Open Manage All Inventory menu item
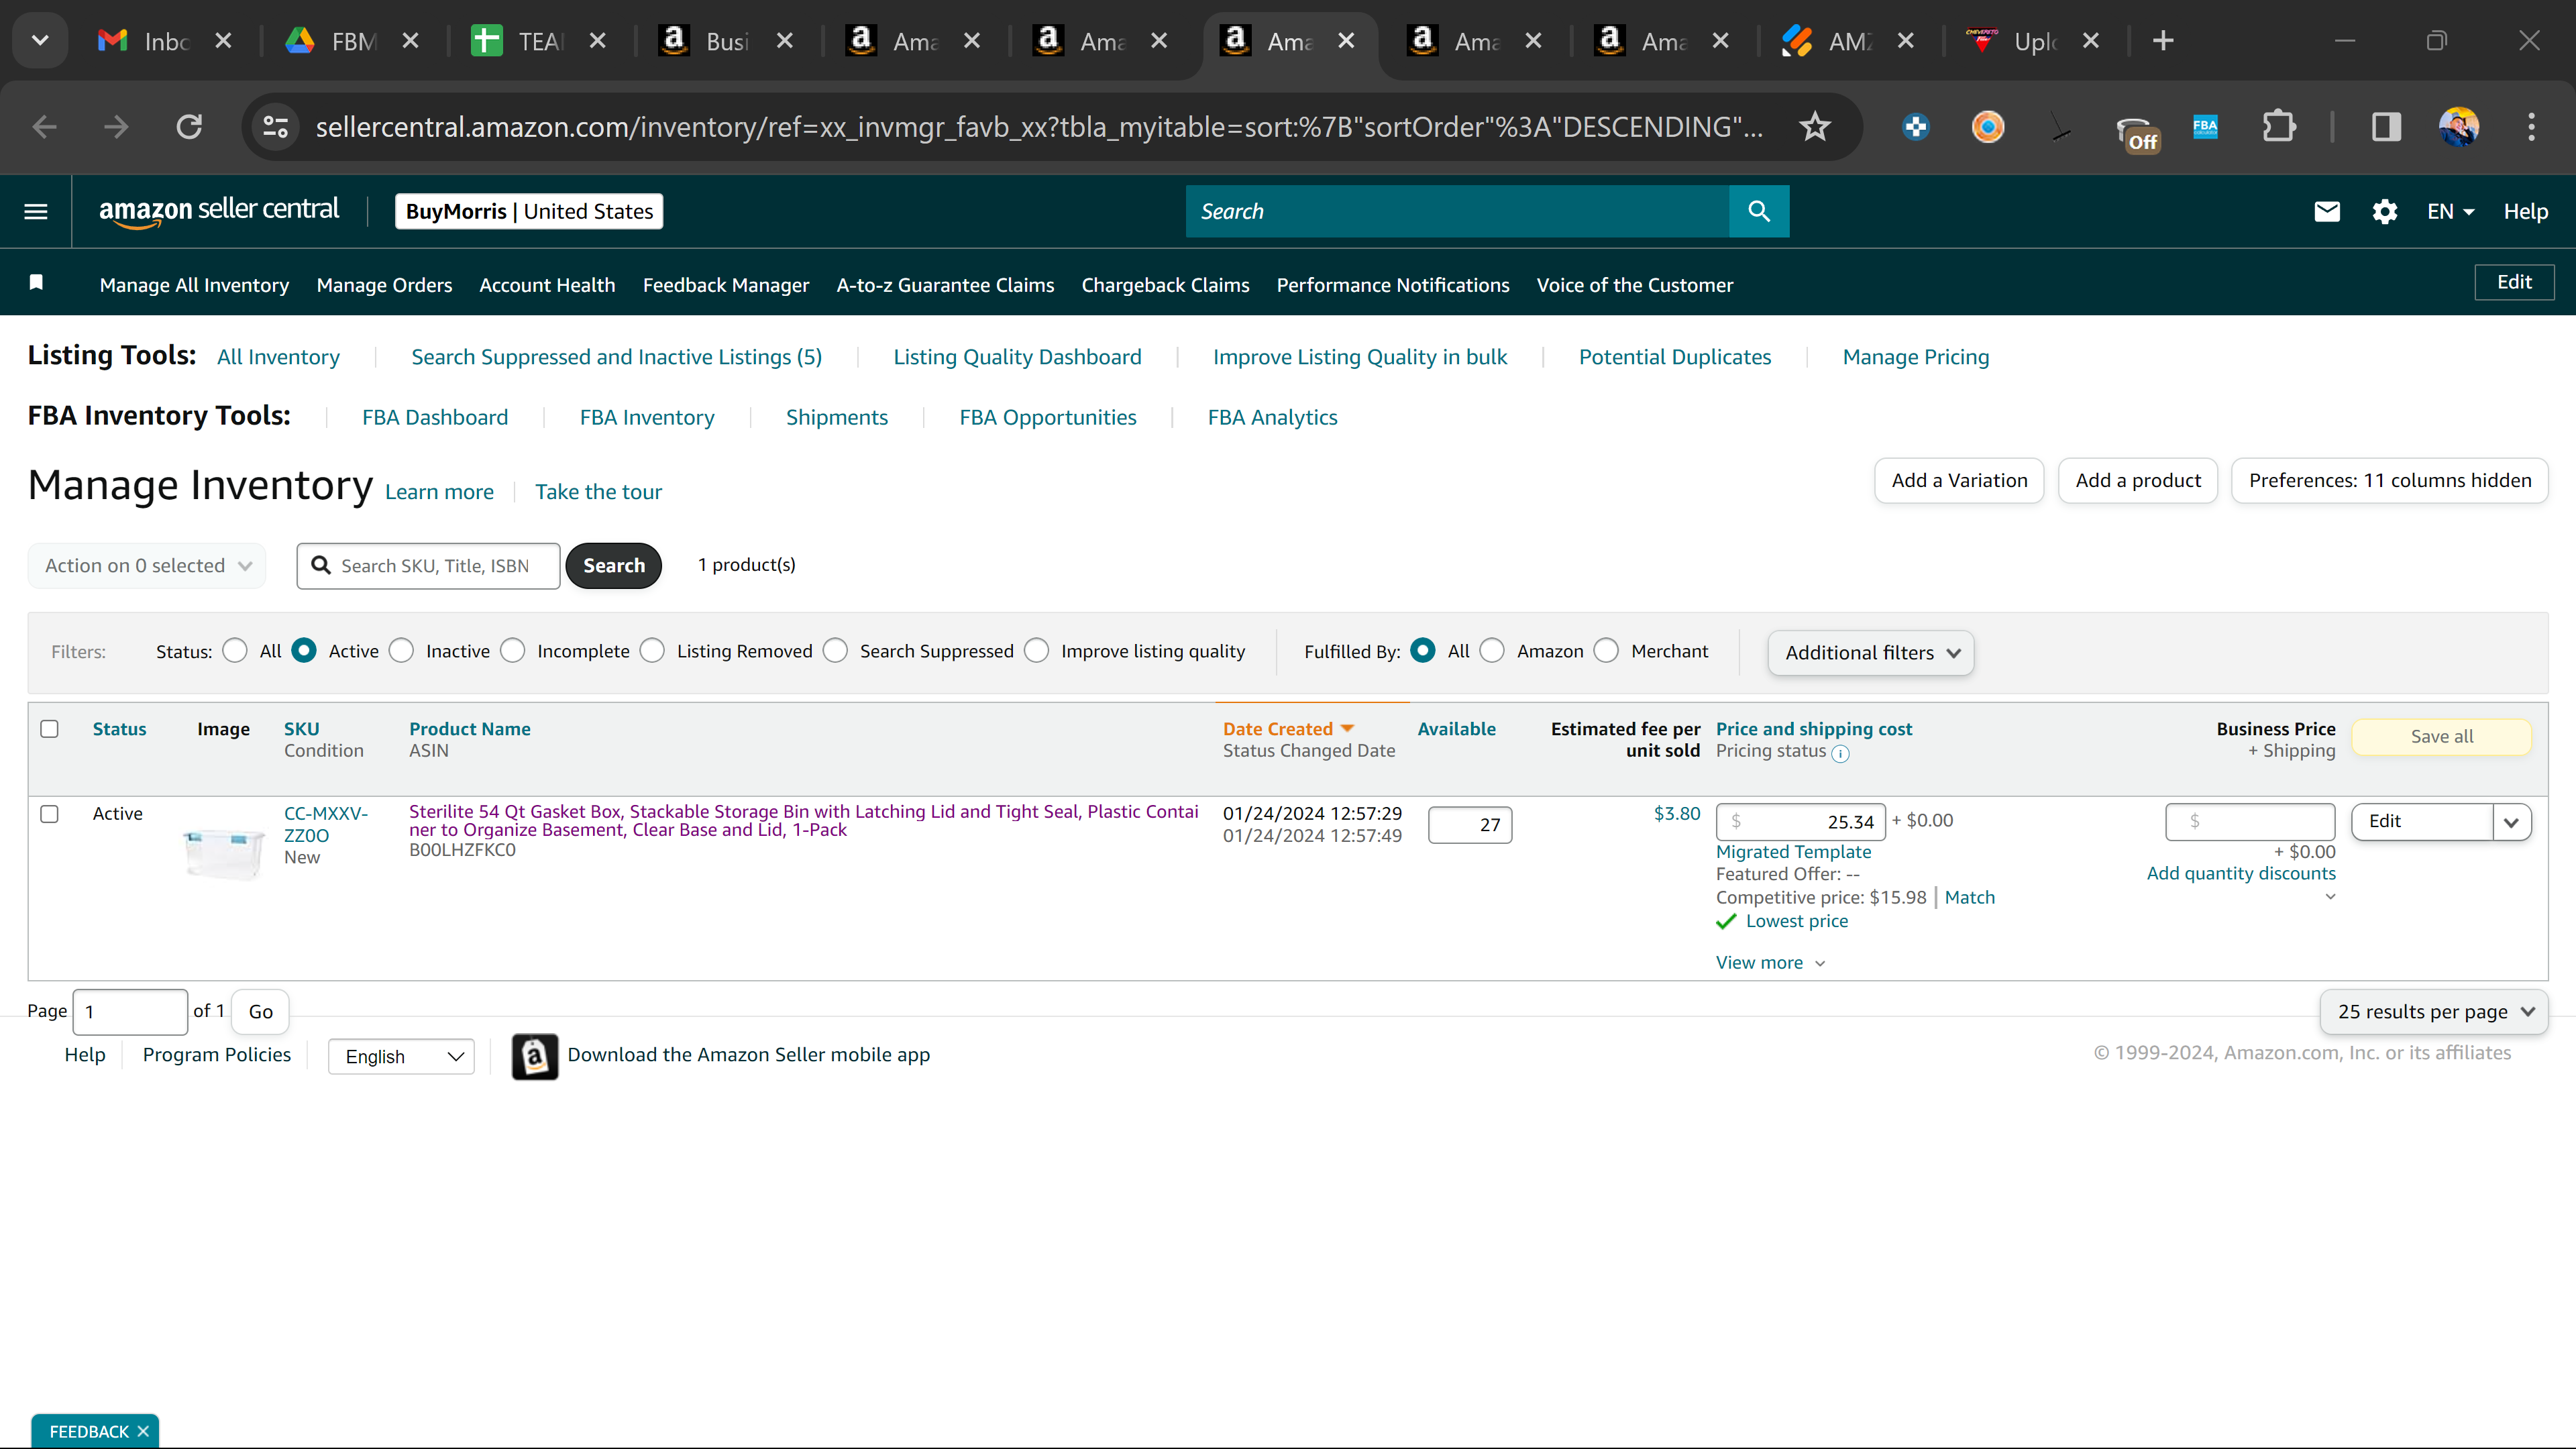Image resolution: width=2576 pixels, height=1449 pixels. click(x=194, y=285)
